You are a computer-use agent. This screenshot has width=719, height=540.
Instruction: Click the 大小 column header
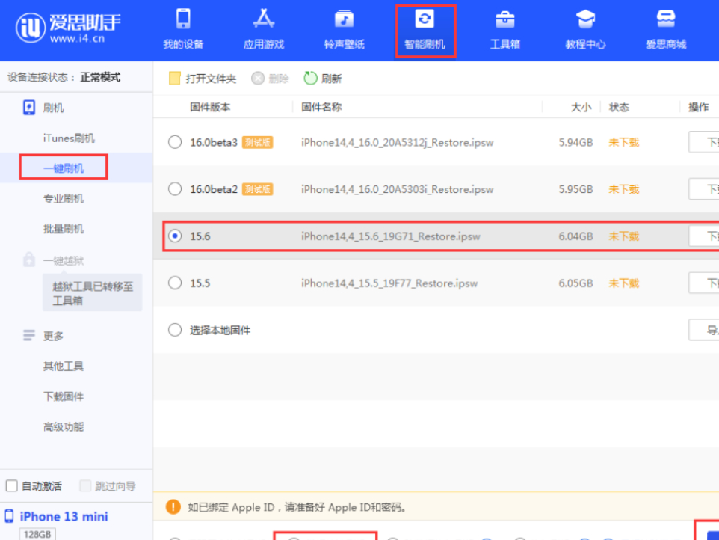click(x=581, y=108)
